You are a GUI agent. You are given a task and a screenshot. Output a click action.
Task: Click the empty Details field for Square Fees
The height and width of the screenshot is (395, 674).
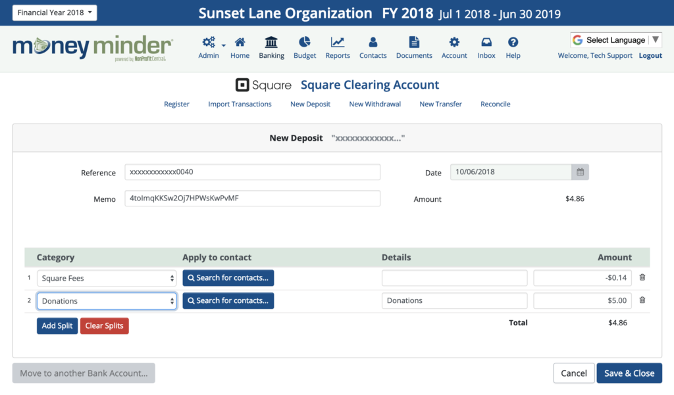tap(454, 278)
